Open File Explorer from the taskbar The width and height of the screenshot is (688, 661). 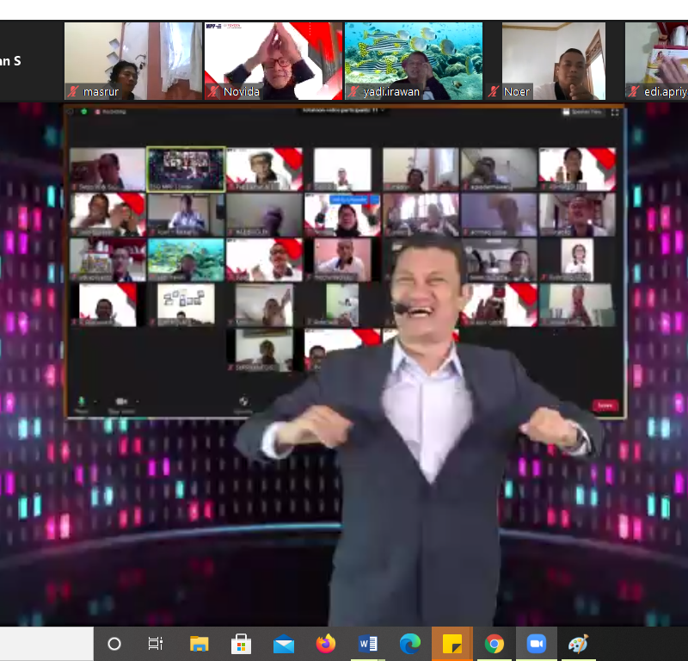click(x=199, y=644)
